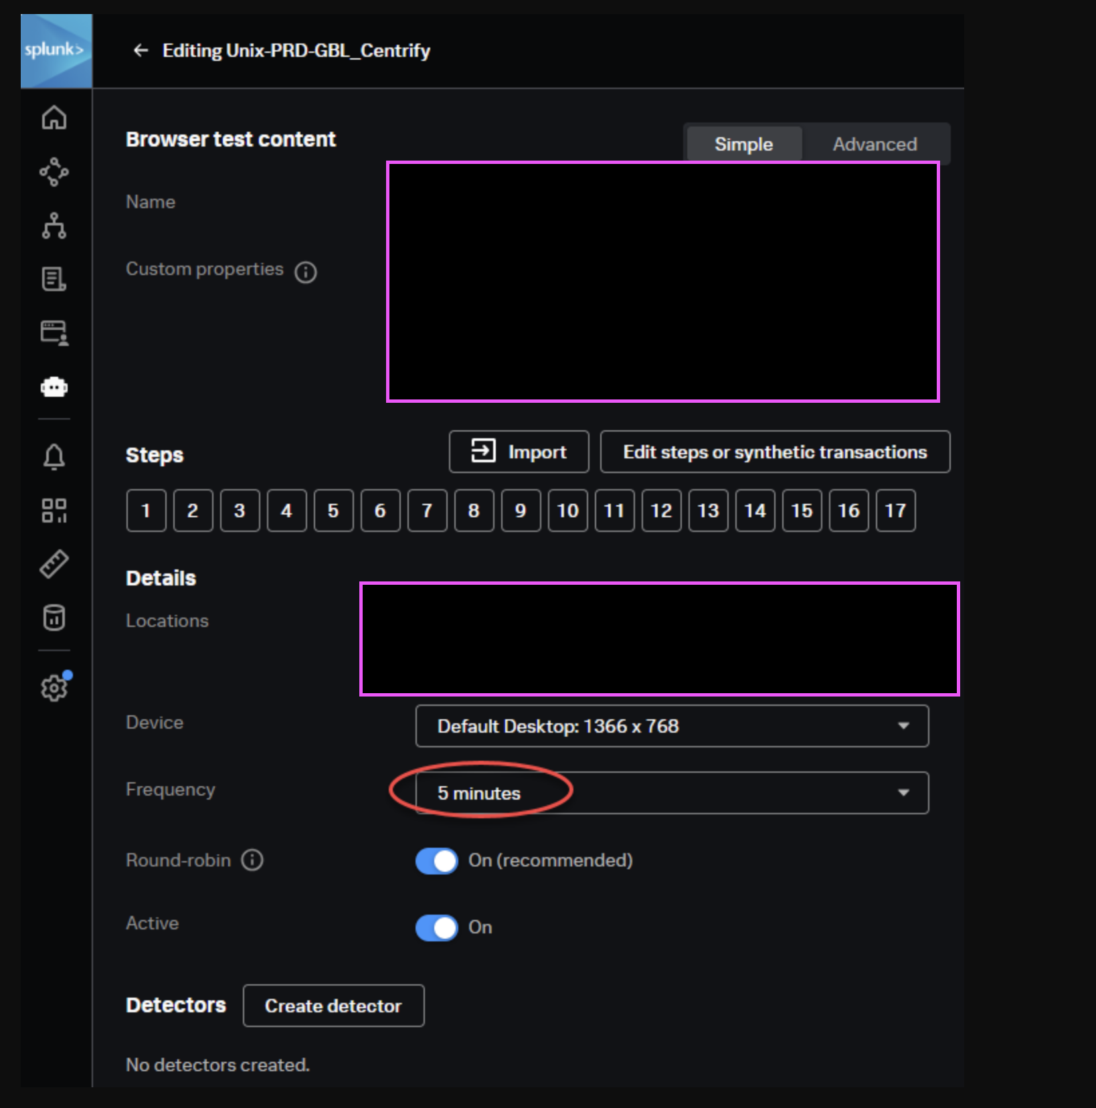This screenshot has width=1096, height=1108.
Task: Open the Alerts bell icon
Action: (54, 456)
